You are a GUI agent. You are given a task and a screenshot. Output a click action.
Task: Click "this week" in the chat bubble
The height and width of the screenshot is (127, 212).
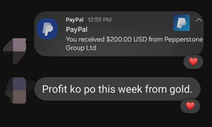(120, 89)
